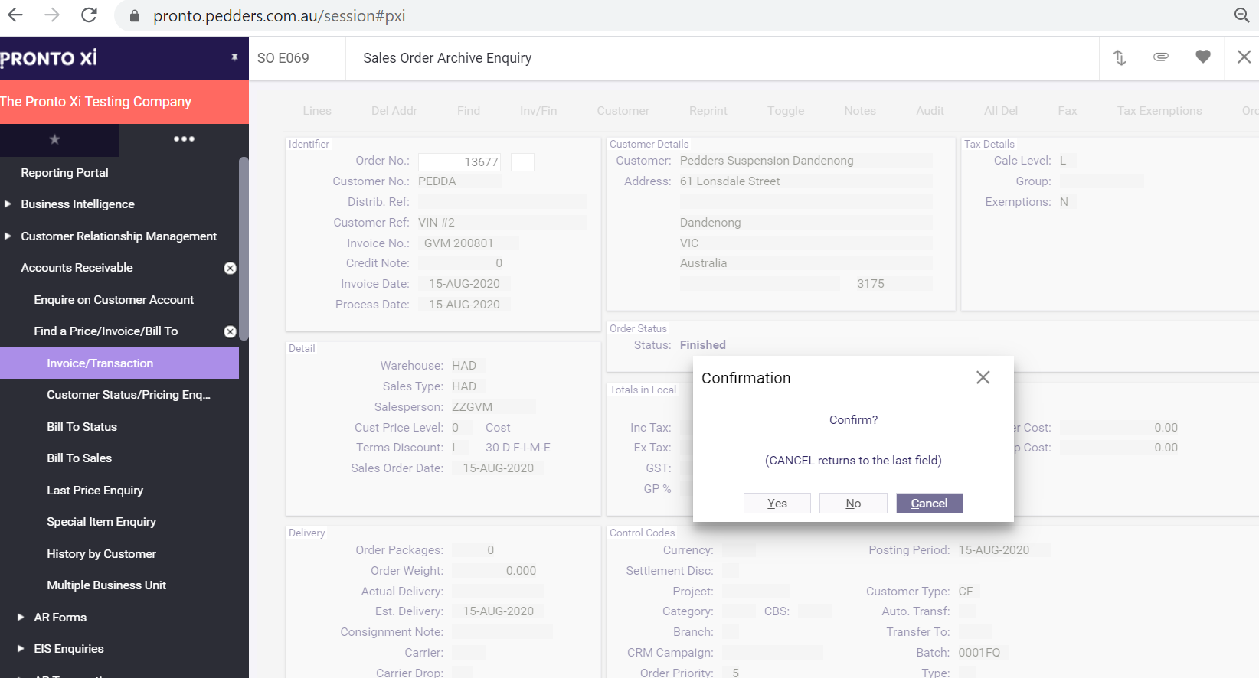Click the Lines menu option
The width and height of the screenshot is (1259, 678).
click(317, 111)
